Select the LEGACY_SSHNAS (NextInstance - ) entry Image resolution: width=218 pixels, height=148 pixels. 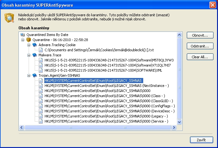(107, 86)
